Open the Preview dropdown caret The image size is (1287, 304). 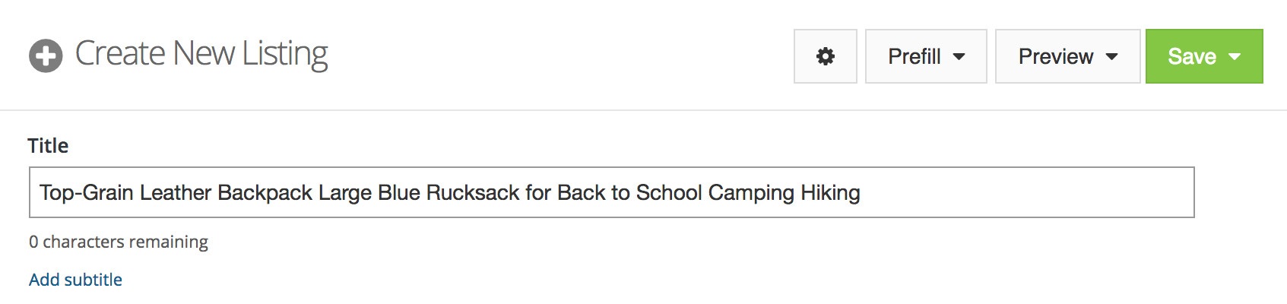[x=1111, y=56]
